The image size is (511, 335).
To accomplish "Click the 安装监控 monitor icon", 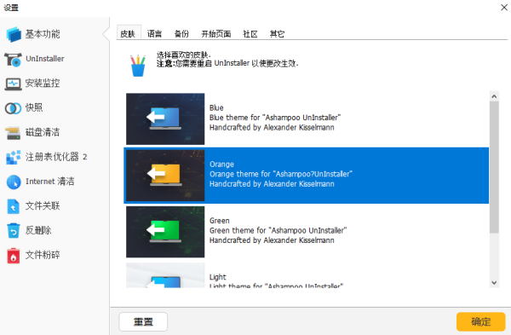I will pyautogui.click(x=13, y=84).
